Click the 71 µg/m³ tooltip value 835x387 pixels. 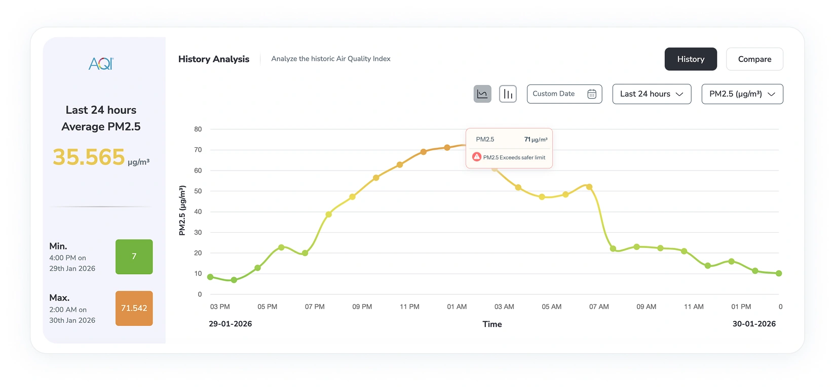coord(536,139)
